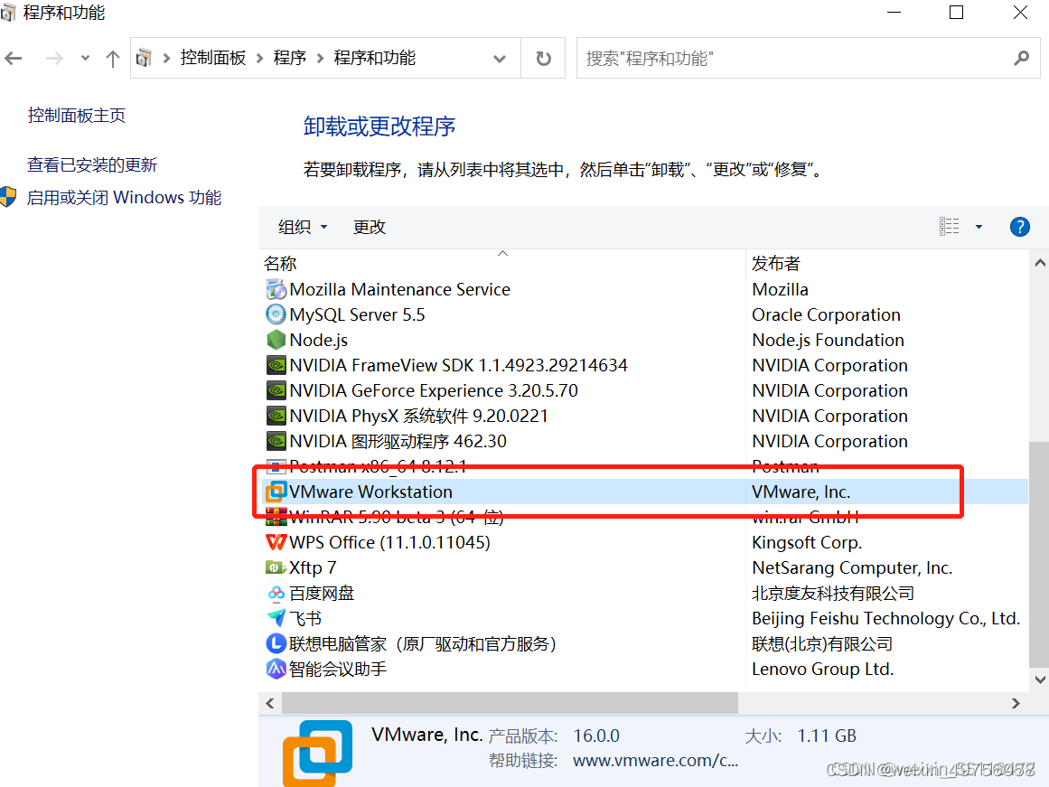Open the recent locations dropdown arrow
The width and height of the screenshot is (1049, 787).
coord(85,58)
